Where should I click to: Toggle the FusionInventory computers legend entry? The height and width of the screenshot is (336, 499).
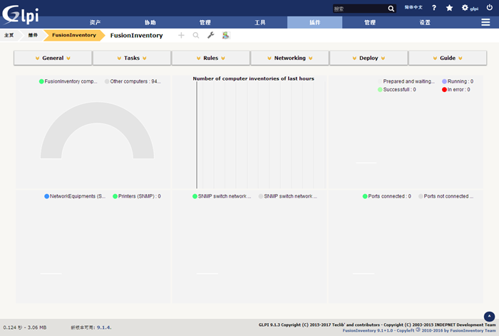click(x=68, y=81)
